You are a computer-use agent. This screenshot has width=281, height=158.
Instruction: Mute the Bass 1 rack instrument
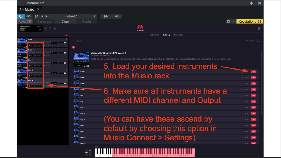point(55,43)
